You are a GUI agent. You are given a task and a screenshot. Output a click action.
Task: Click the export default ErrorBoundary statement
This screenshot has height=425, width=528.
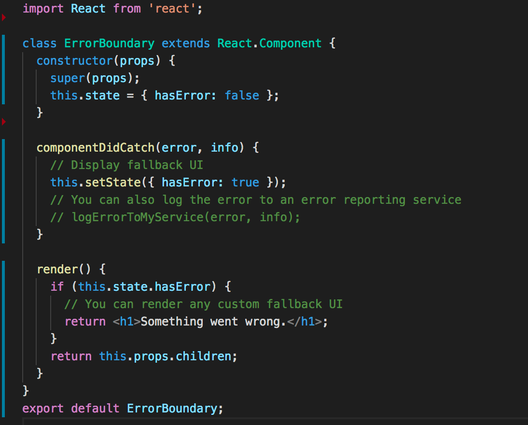pos(121,408)
